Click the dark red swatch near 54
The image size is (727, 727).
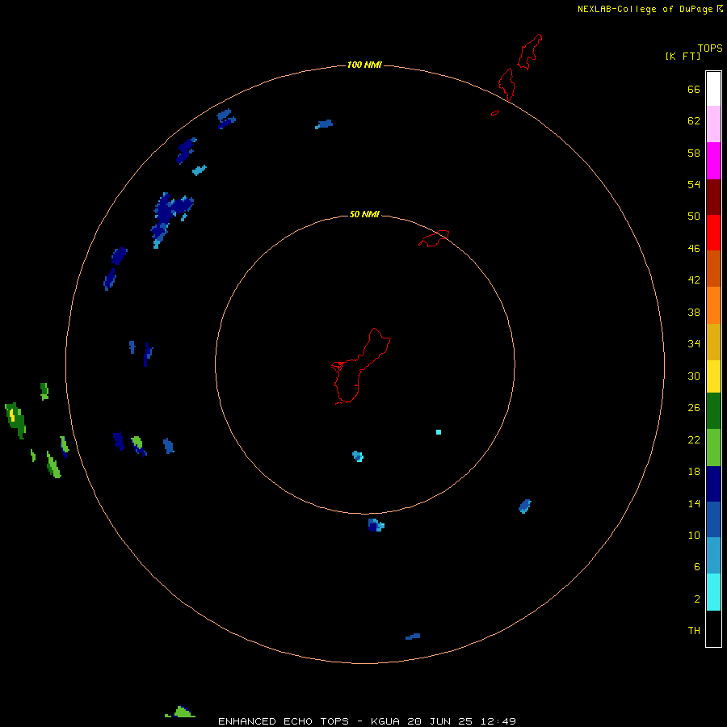(713, 197)
